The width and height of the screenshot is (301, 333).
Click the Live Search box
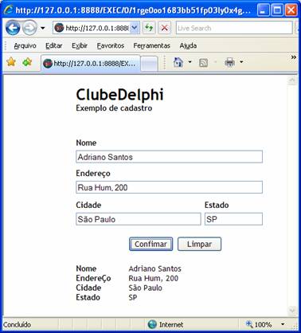[x=234, y=28]
